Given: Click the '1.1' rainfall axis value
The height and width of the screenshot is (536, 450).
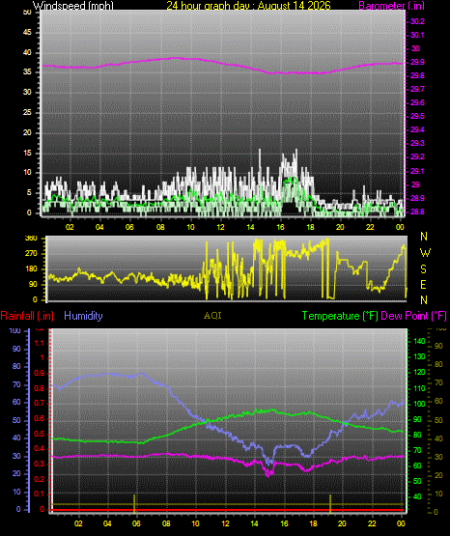Looking at the screenshot, I should (40, 343).
